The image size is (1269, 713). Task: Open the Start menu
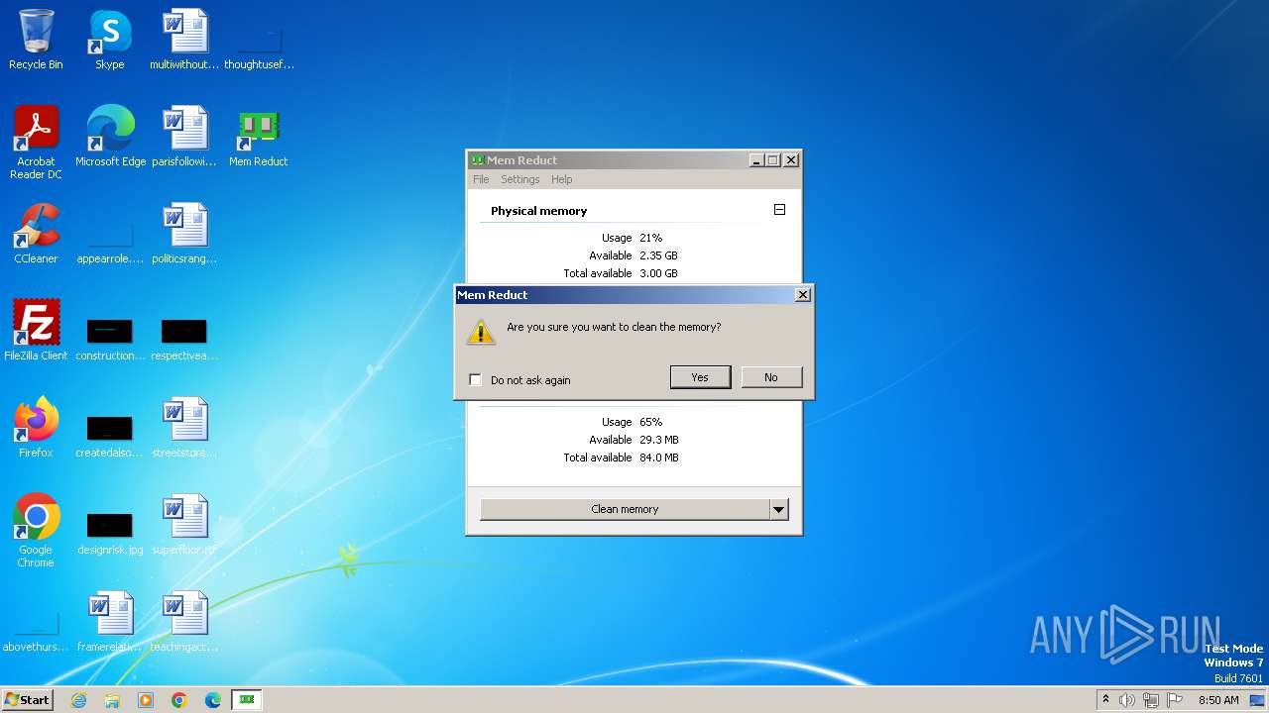(x=28, y=700)
